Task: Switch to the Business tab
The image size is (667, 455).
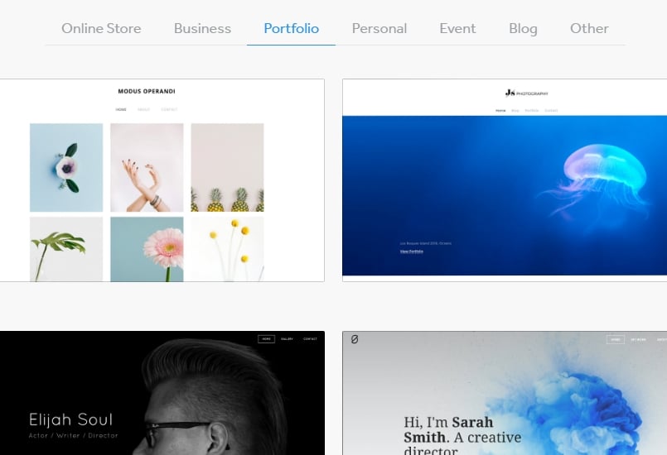Action: coord(202,28)
